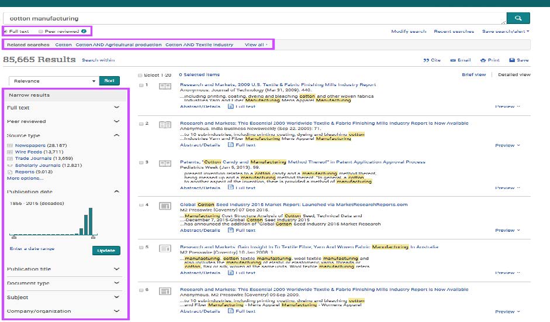Click the left date range slider handle

click(x=14, y=237)
